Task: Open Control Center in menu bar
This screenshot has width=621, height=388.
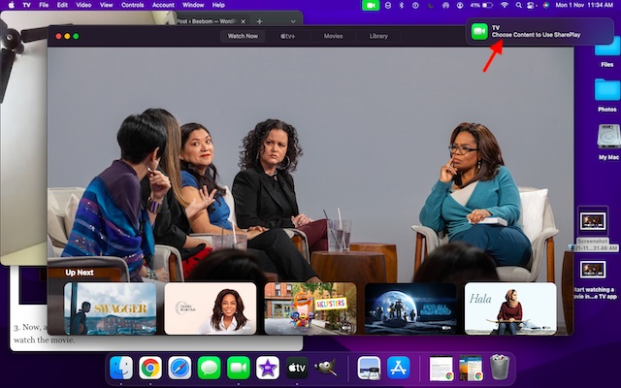Action: [532, 5]
